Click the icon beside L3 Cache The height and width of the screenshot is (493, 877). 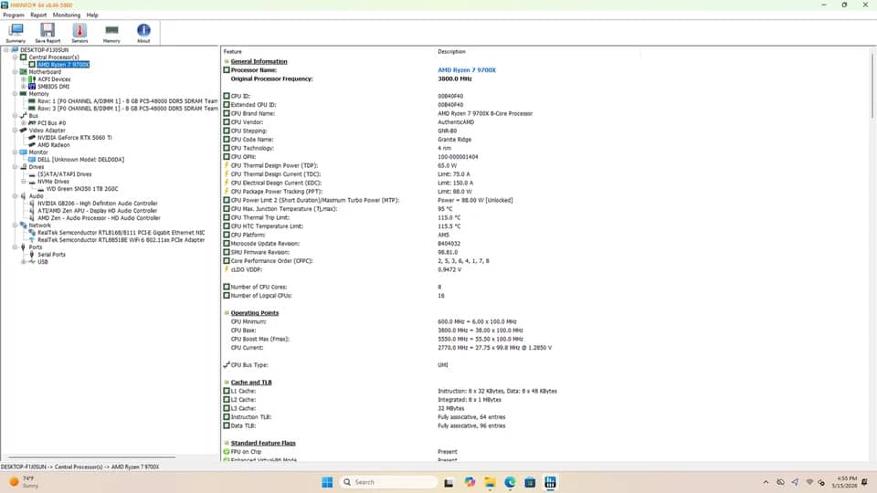click(x=227, y=408)
